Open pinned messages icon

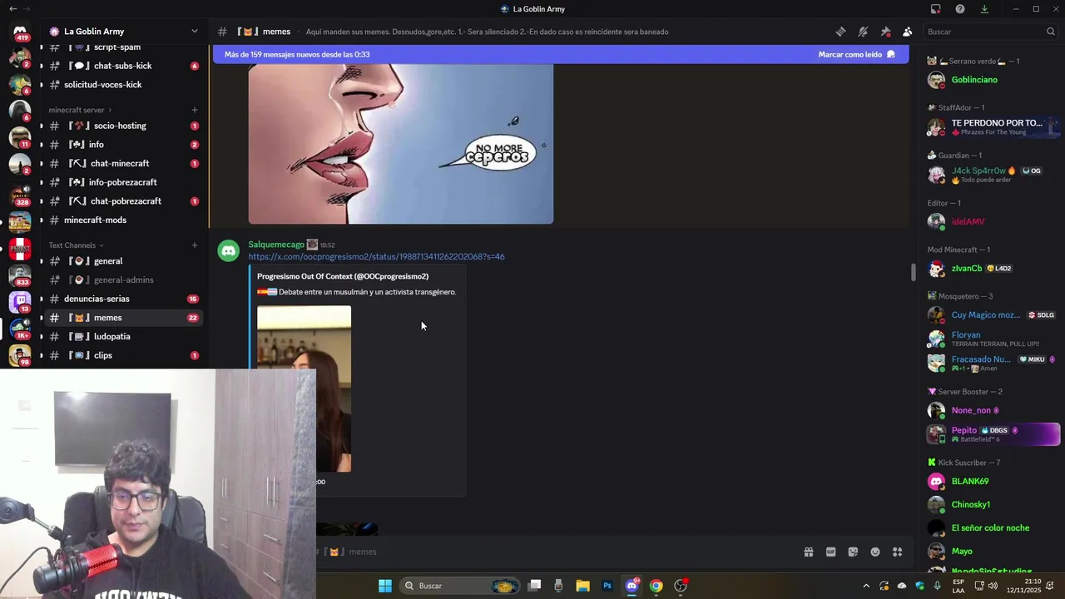pyautogui.click(x=885, y=32)
